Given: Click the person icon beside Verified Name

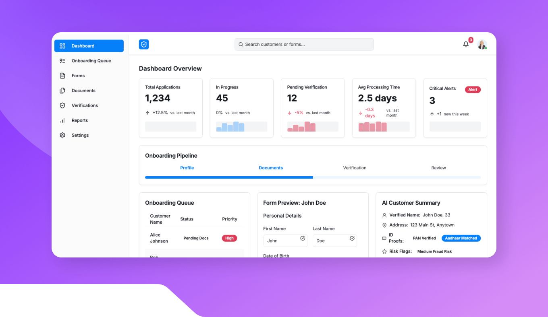Looking at the screenshot, I should [x=384, y=215].
